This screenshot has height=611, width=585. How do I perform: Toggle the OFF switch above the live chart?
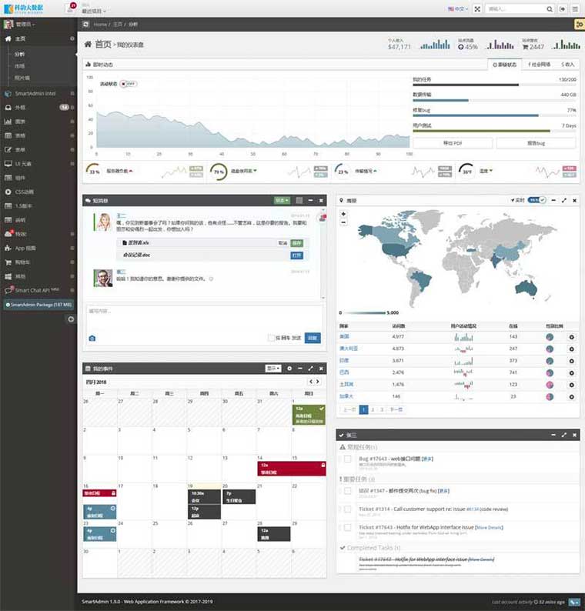point(129,84)
